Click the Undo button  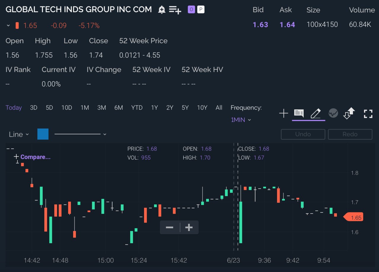(303, 134)
